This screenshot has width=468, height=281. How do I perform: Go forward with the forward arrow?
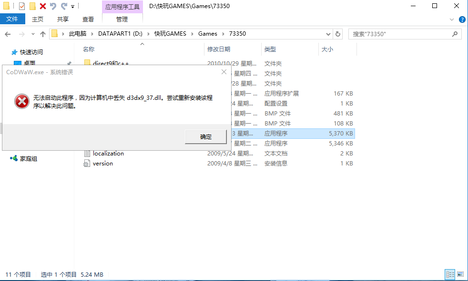(21, 34)
